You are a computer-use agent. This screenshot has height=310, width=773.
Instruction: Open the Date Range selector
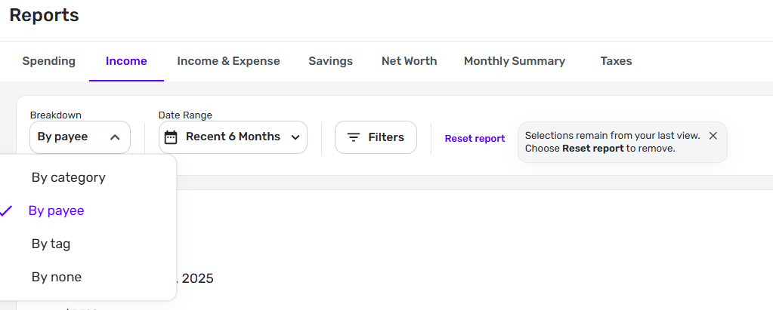[233, 137]
